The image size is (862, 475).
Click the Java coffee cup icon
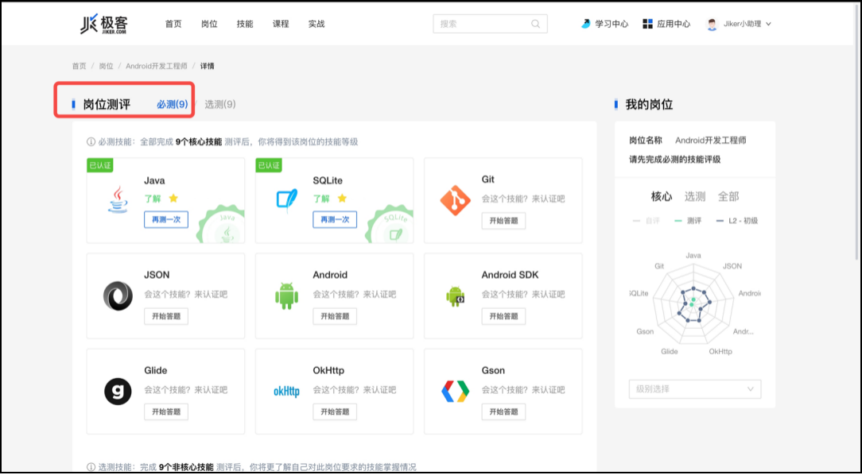(118, 199)
